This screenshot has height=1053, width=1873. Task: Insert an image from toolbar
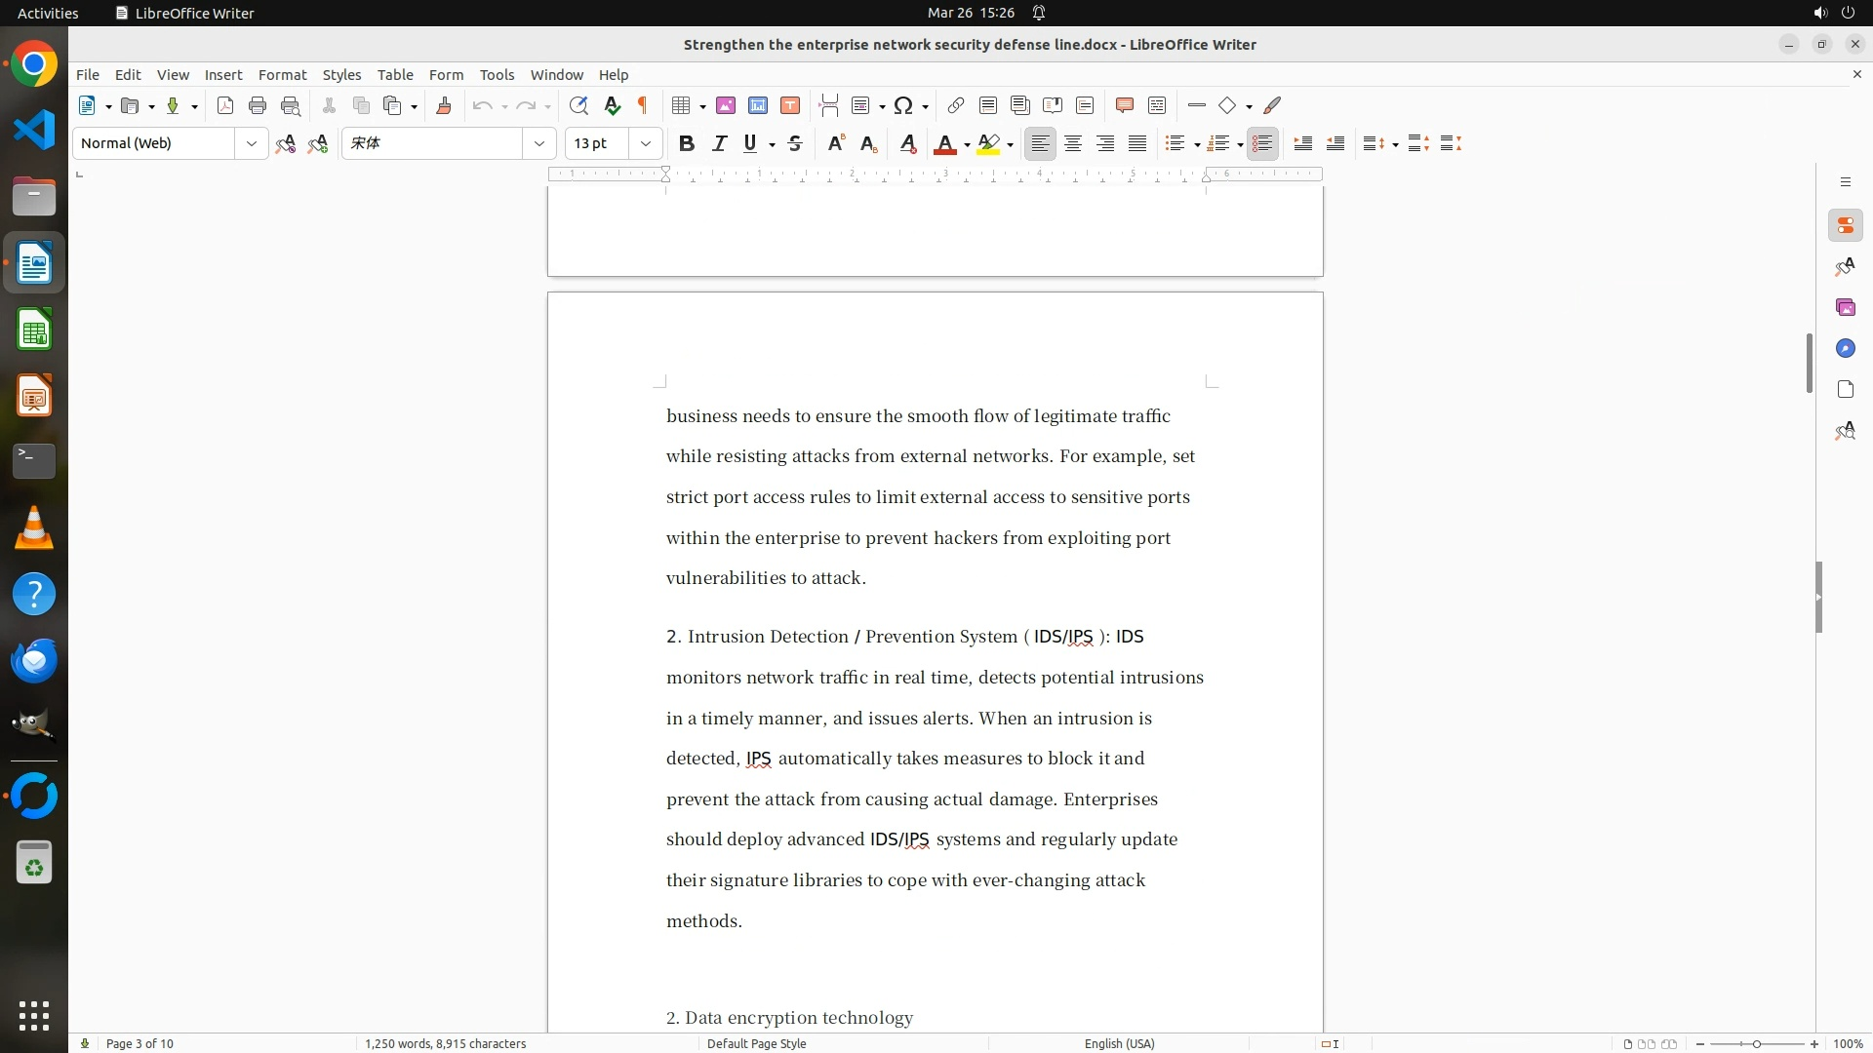[726, 105]
